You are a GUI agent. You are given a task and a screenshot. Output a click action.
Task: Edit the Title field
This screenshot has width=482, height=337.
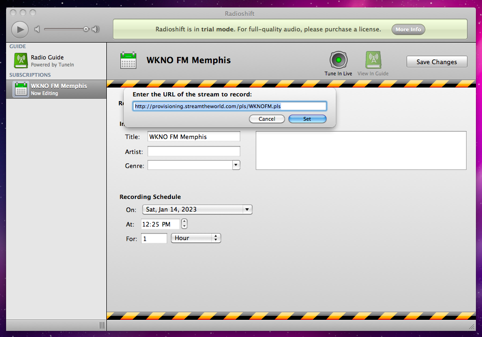193,137
